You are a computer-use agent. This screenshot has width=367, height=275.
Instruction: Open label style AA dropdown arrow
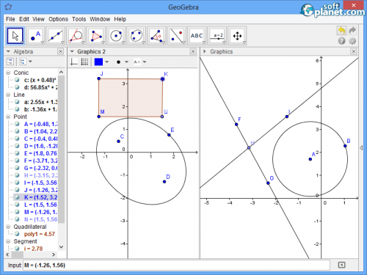pyautogui.click(x=145, y=62)
